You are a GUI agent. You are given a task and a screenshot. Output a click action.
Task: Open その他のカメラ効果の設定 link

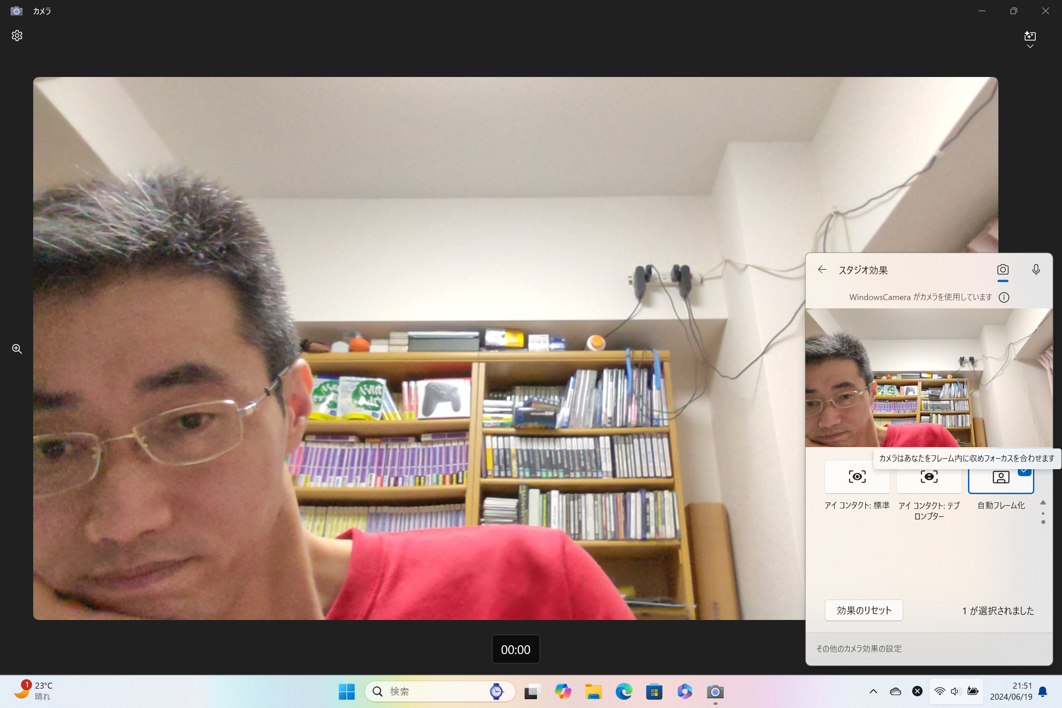click(859, 649)
